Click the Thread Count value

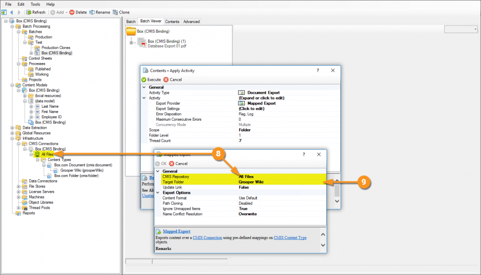240,141
